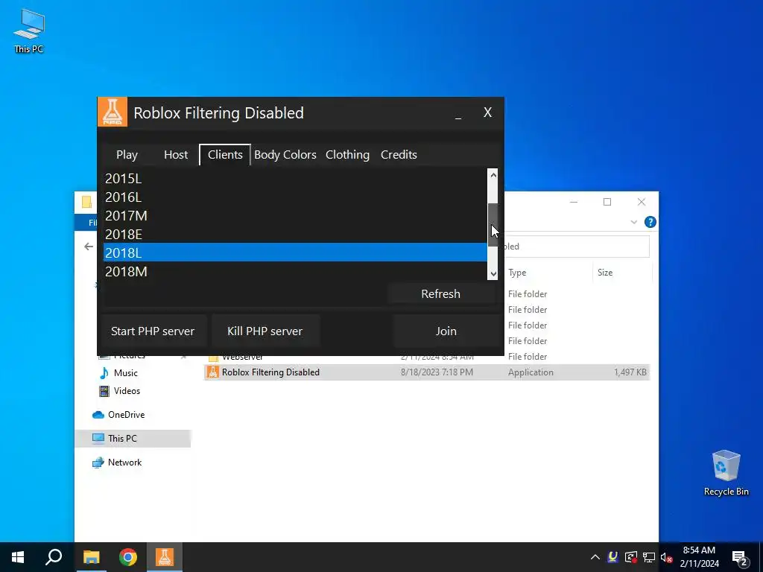Click the Videos folder icon in the sidebar
This screenshot has width=763, height=572.
104,391
